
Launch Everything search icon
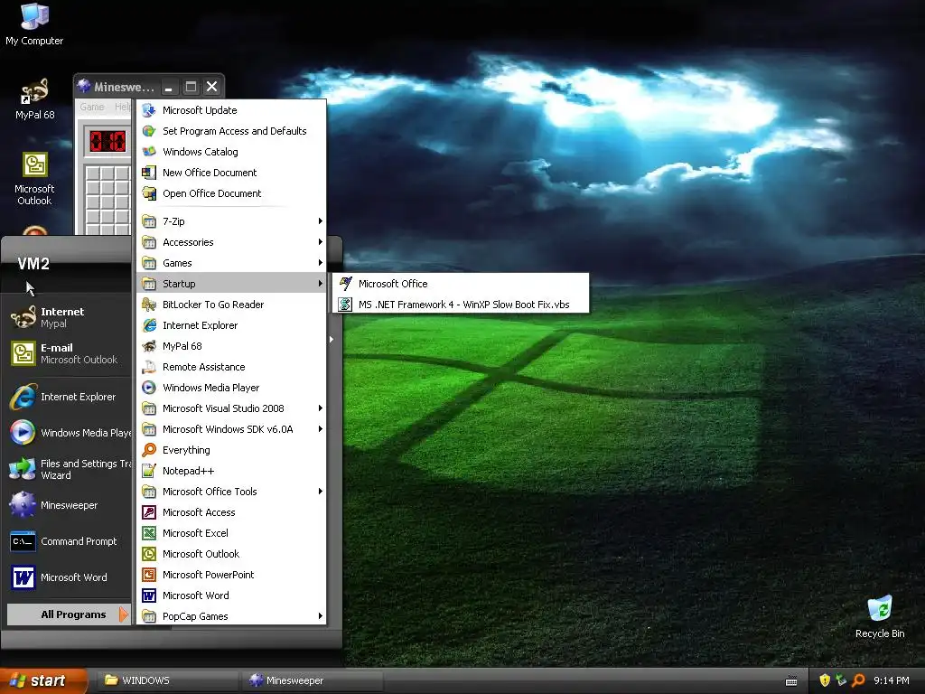pos(149,450)
